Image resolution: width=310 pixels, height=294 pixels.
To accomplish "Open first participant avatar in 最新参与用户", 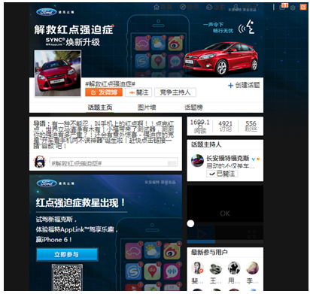I will coord(197,268).
